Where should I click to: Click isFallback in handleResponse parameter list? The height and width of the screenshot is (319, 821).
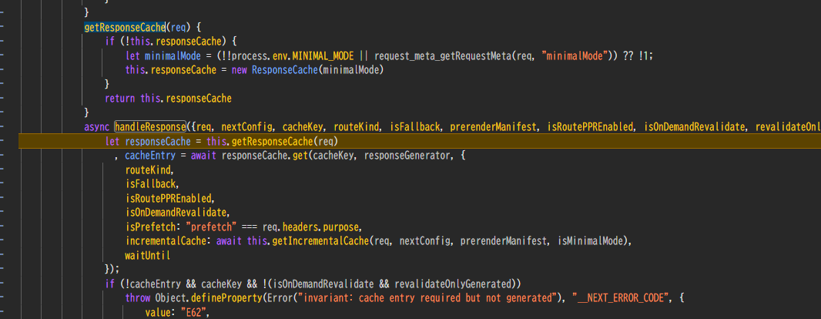click(x=416, y=126)
